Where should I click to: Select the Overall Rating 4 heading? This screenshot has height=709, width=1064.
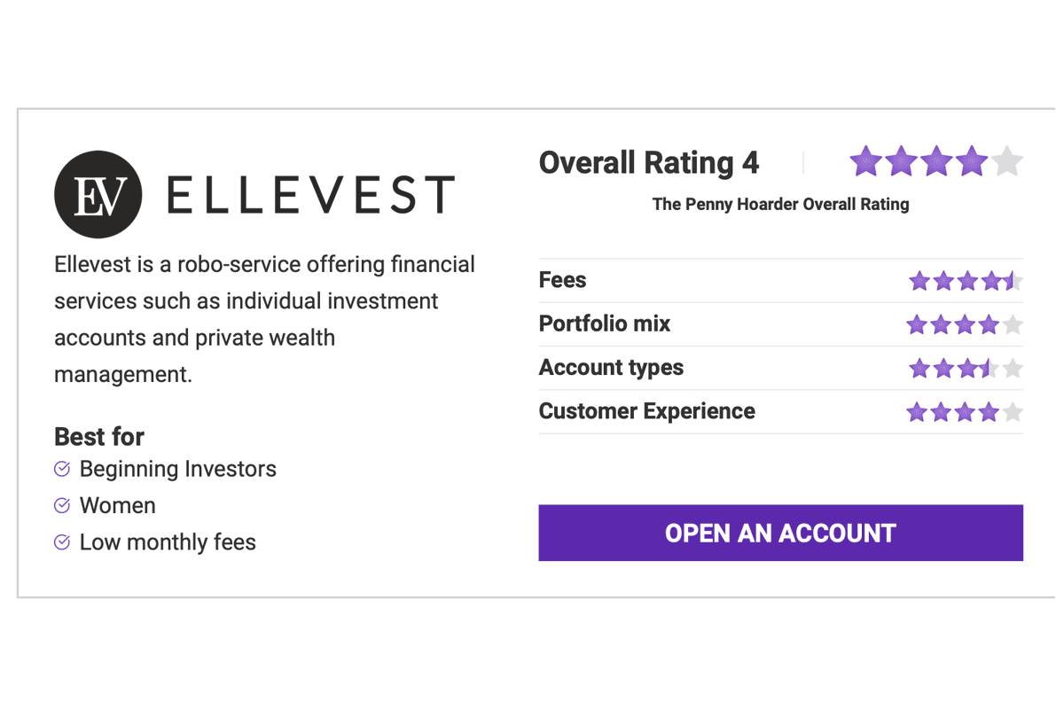pos(649,163)
